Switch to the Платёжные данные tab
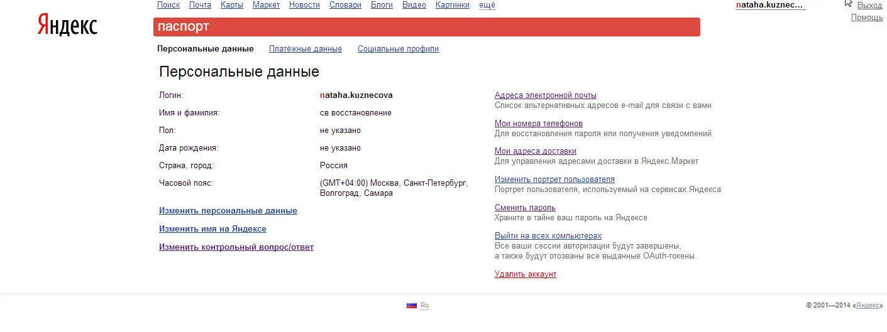887x332 pixels. 306,49
